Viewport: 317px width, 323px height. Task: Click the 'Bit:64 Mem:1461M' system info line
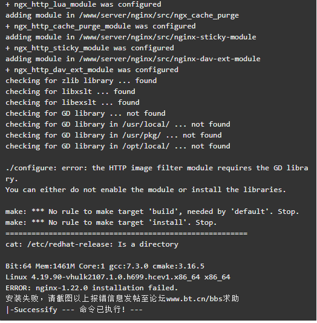coord(105,266)
